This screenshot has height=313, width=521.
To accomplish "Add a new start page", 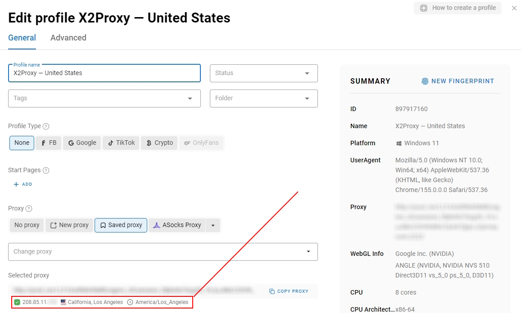I will point(23,184).
